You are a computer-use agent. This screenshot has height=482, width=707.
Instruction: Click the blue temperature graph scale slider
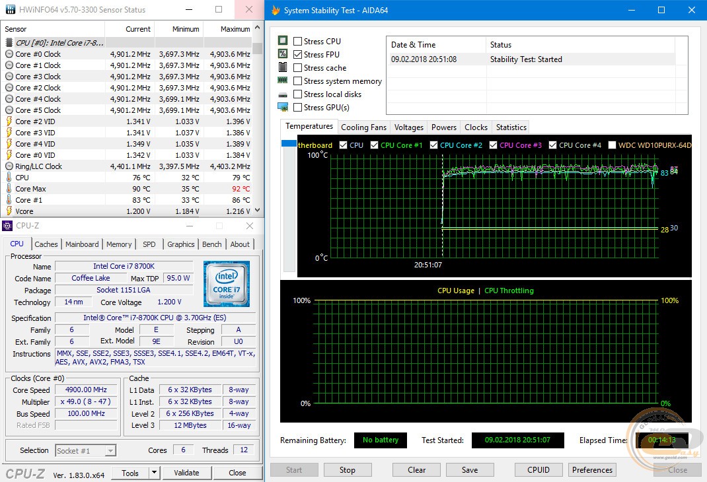click(x=289, y=143)
